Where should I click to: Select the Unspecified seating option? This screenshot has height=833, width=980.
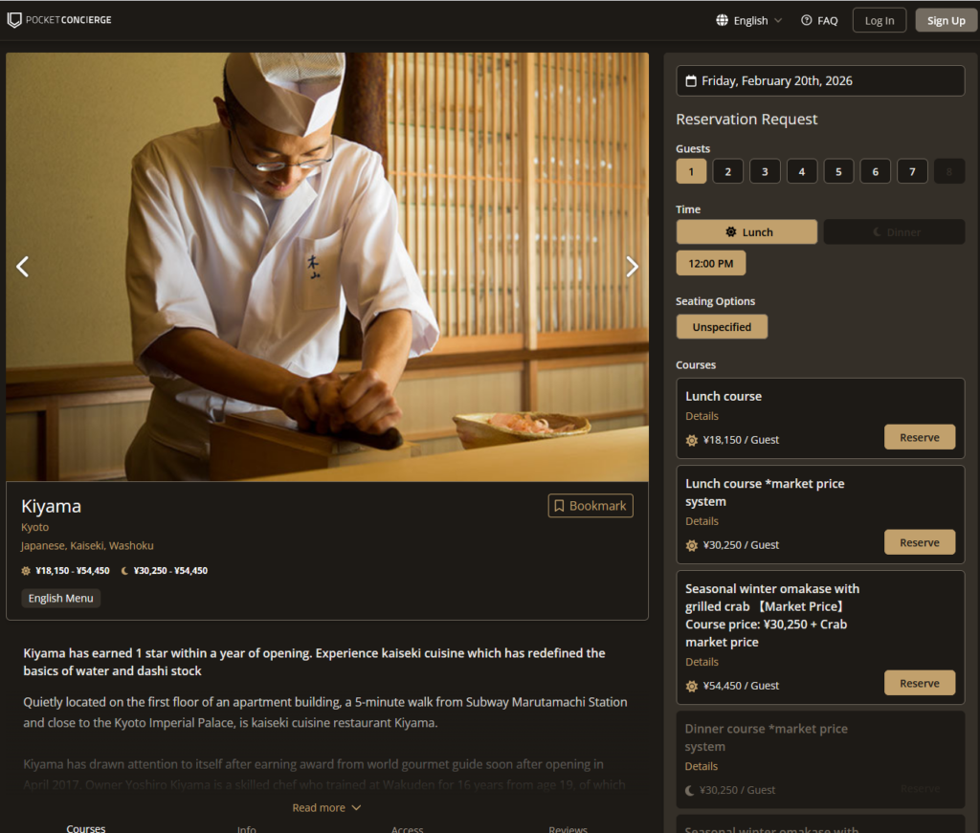coord(722,327)
